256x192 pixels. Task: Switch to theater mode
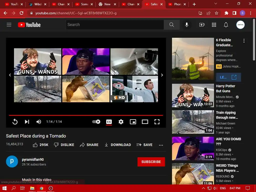145,122
